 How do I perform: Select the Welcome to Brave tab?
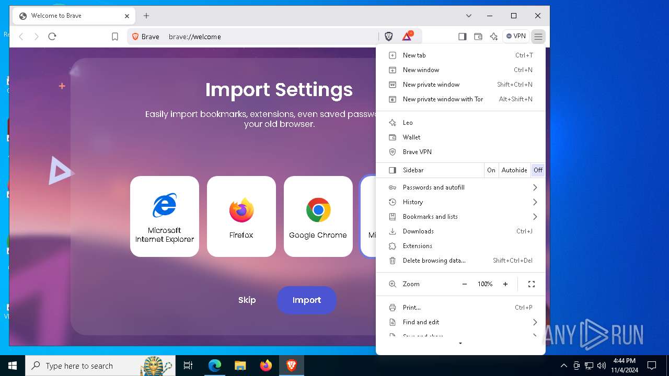click(x=74, y=16)
